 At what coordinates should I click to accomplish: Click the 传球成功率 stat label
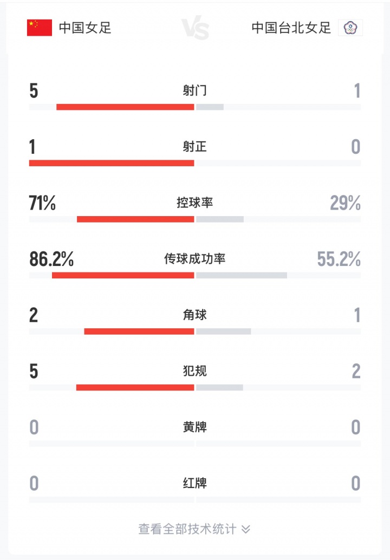195,259
